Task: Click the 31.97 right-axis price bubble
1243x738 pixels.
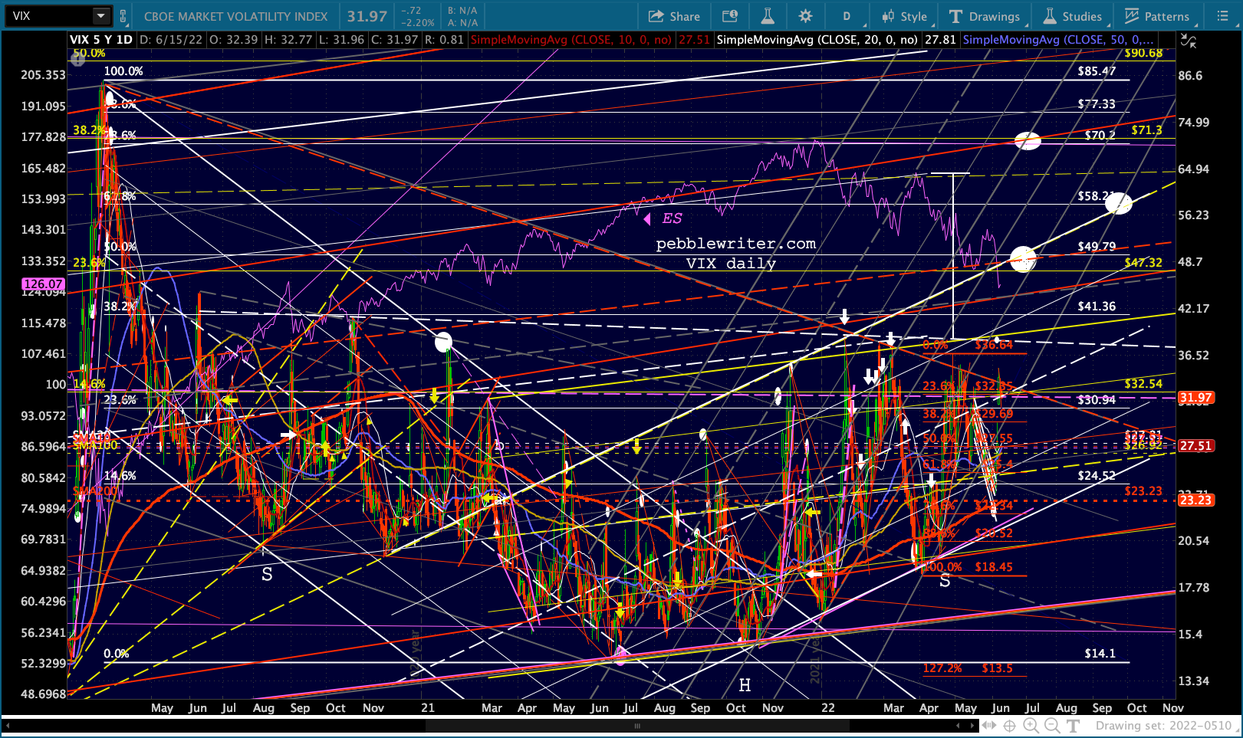Action: click(1196, 398)
